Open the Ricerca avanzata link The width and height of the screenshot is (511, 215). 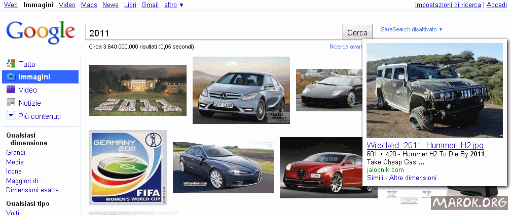click(x=346, y=47)
